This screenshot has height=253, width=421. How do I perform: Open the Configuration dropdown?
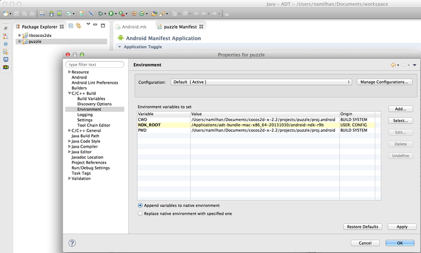coord(261,82)
